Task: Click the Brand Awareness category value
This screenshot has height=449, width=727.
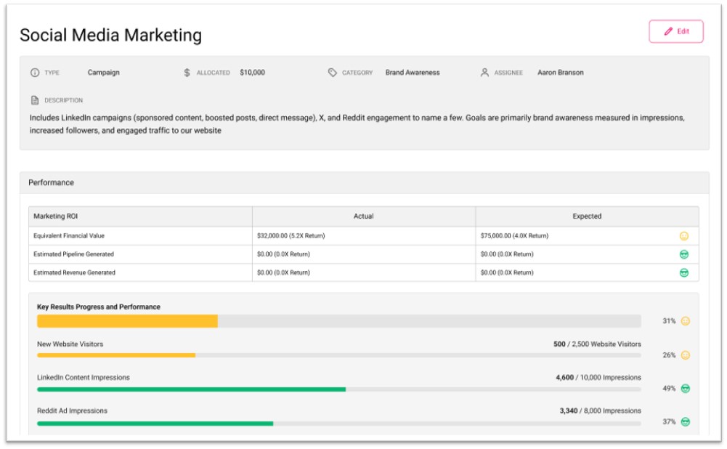Action: (x=413, y=73)
